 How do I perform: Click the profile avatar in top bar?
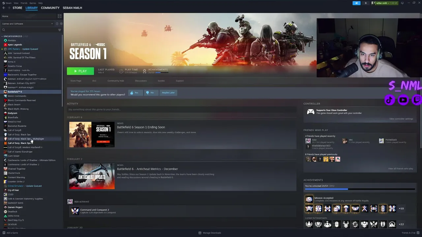tap(373, 3)
